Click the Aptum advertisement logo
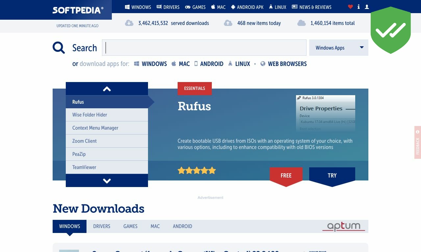The height and width of the screenshot is (252, 421). (x=344, y=226)
